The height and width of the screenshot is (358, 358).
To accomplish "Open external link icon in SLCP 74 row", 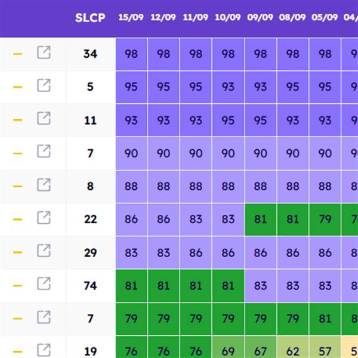I will tap(44, 284).
